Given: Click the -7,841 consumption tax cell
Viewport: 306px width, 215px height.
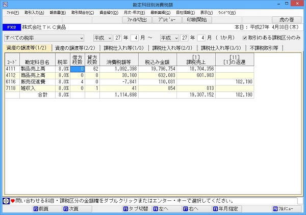Looking at the screenshot, I should [x=119, y=82].
